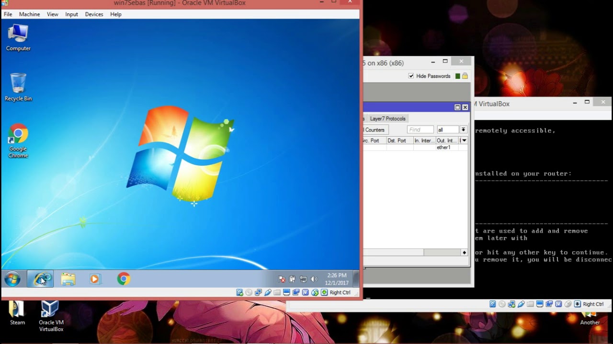The width and height of the screenshot is (613, 344).
Task: Launch Chrome from the Windows 7 taskbar
Action: click(x=124, y=279)
